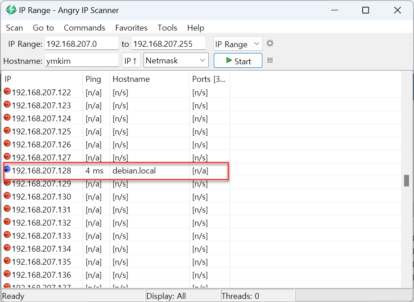Viewport: 414px width, 302px height.
Task: Click the red status dot for 192.168.207.125
Action: pyautogui.click(x=7, y=130)
